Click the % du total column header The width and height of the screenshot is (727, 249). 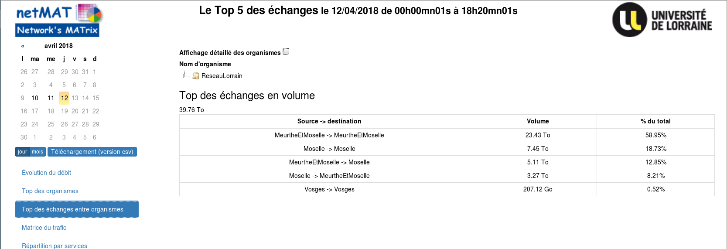pyautogui.click(x=655, y=121)
